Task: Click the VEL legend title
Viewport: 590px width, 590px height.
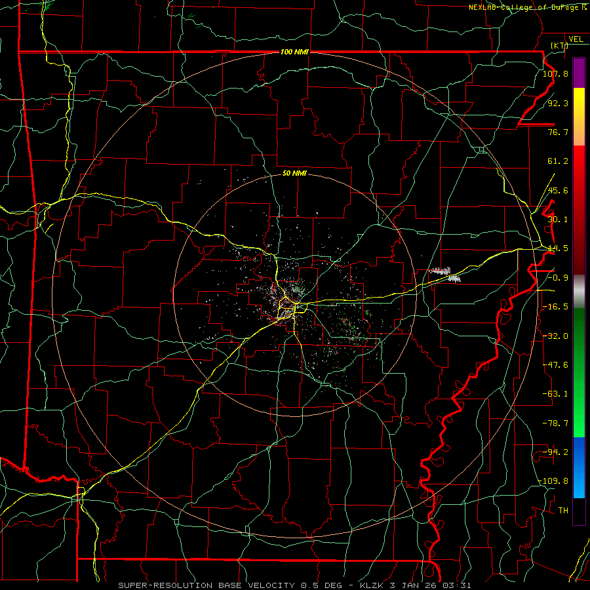Action: pos(576,39)
